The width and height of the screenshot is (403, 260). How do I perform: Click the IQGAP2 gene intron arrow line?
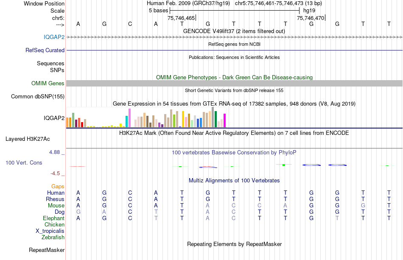235,37
